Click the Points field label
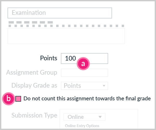 (49, 58)
